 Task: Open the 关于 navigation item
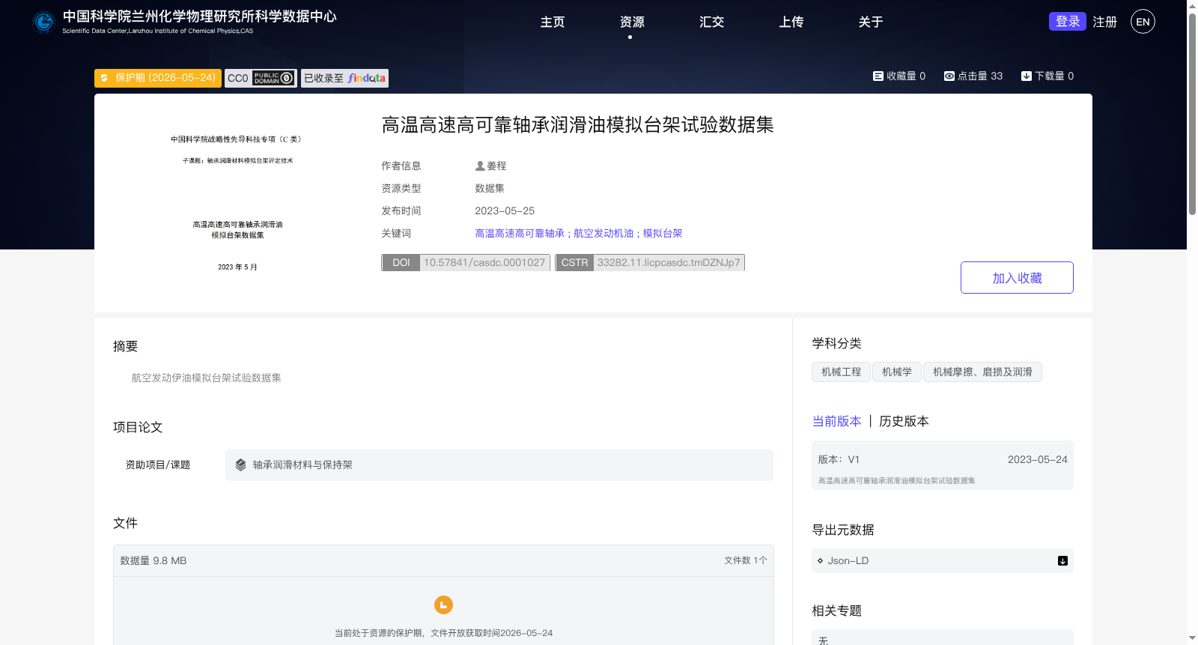pyautogui.click(x=870, y=22)
